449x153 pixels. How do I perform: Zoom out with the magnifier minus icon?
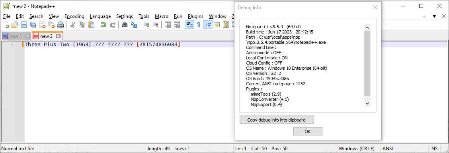[x=155, y=25]
